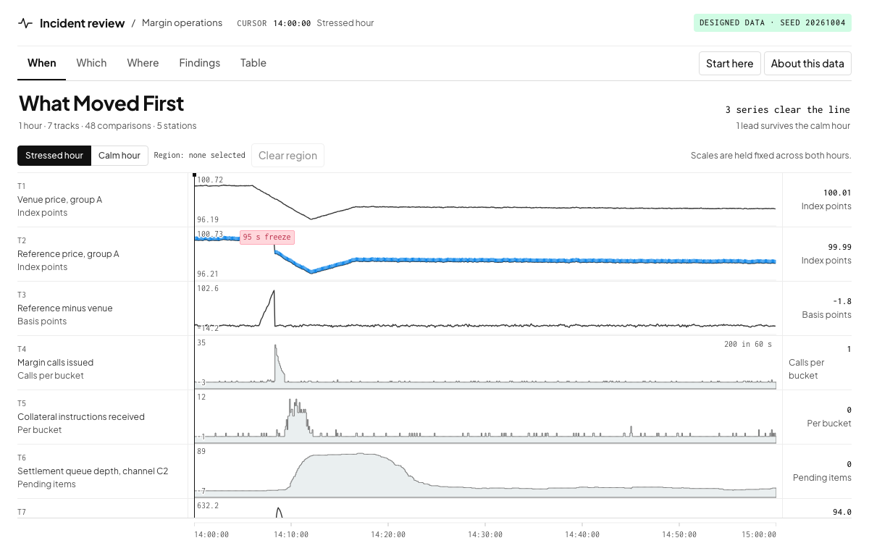
Task: Click the 3 series clear the line text
Action: (788, 110)
